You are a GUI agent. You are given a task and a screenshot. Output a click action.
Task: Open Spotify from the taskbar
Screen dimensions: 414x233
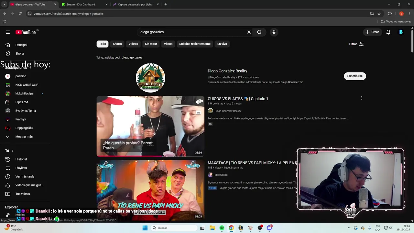[x=222, y=228]
